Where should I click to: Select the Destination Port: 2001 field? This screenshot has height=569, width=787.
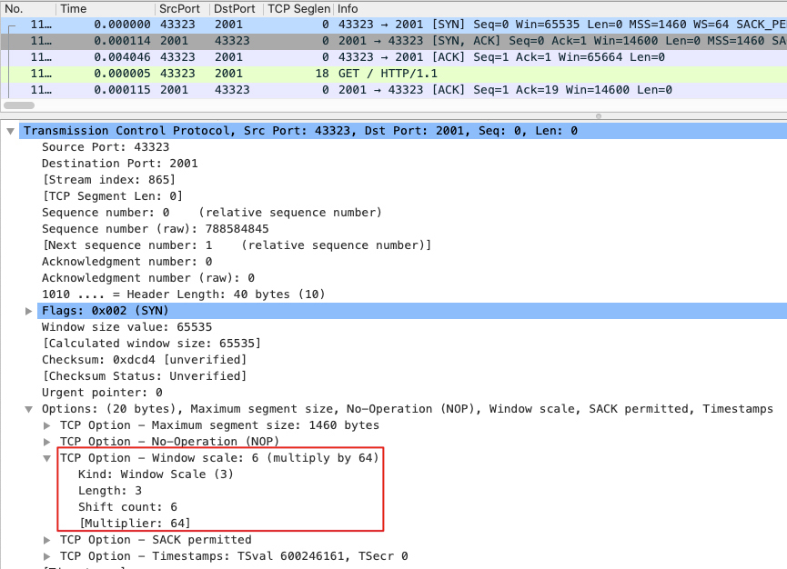119,164
